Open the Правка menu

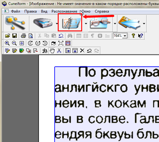pos(30,11)
